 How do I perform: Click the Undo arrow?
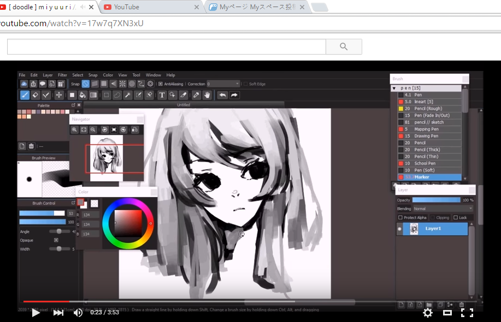(223, 95)
